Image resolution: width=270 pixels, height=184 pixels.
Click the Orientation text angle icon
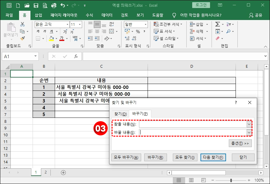pyautogui.click(x=107, y=38)
